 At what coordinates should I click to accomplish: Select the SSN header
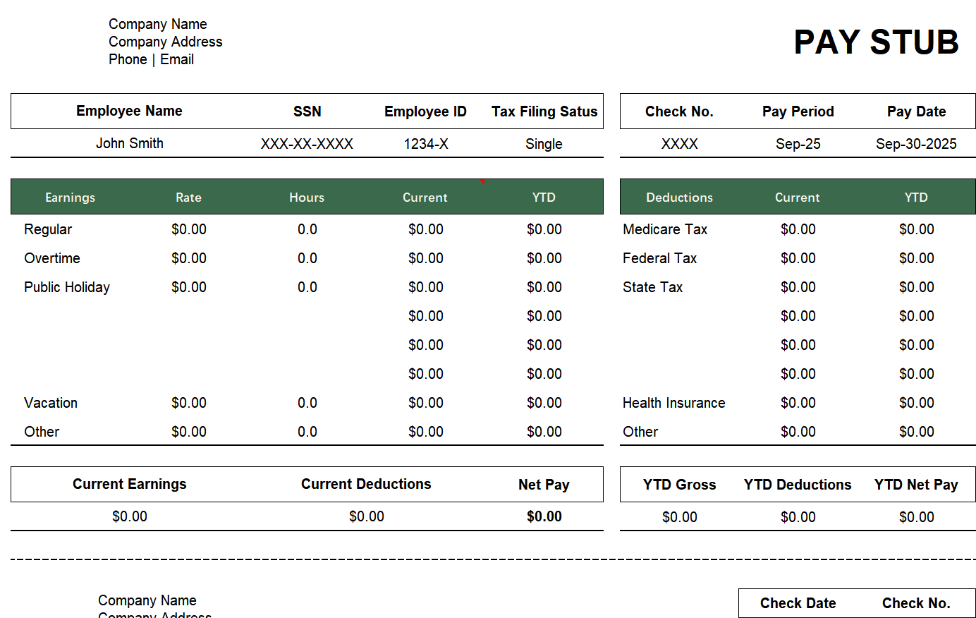[x=307, y=111]
